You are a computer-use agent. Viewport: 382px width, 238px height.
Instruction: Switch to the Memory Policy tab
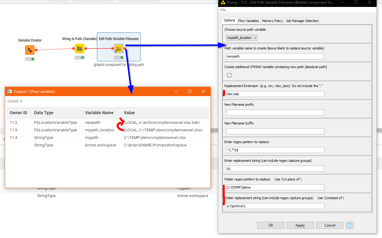tap(272, 20)
